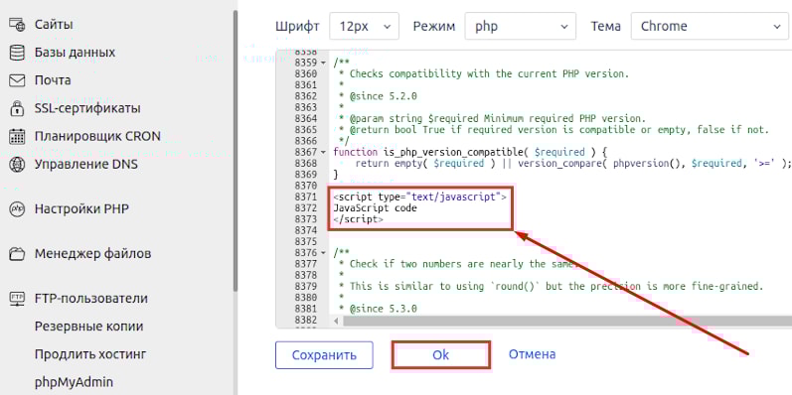
Task: Click line number 8374 in the gutter
Action: [x=306, y=230]
